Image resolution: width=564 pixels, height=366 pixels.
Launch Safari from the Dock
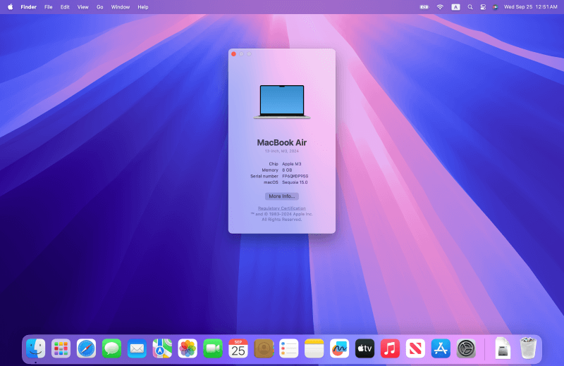click(x=86, y=348)
